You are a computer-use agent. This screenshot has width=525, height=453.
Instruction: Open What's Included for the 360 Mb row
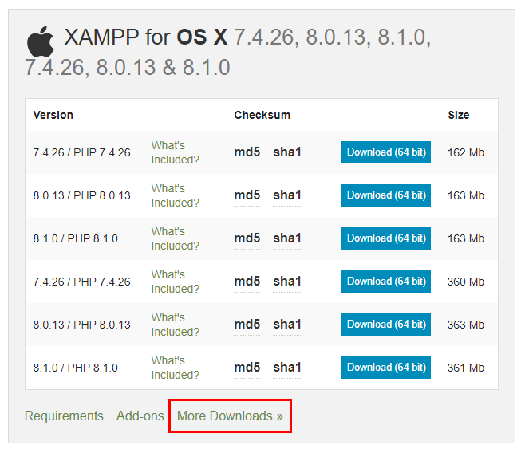pyautogui.click(x=175, y=282)
